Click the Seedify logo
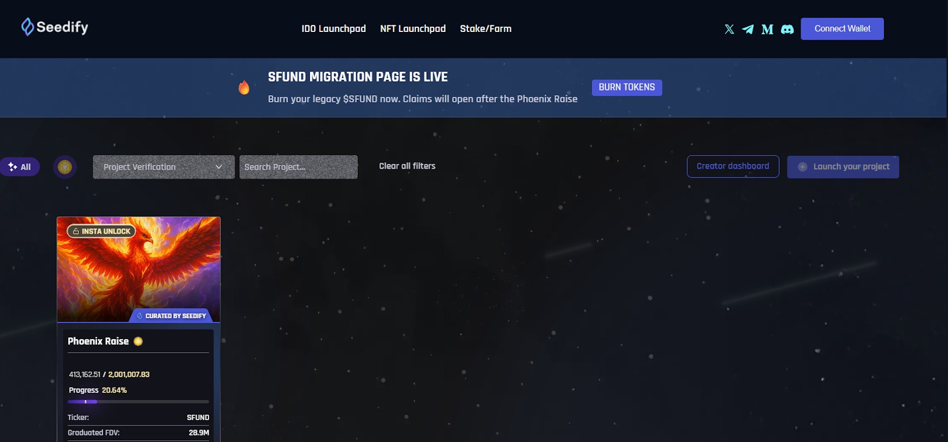948x442 pixels. 55,27
